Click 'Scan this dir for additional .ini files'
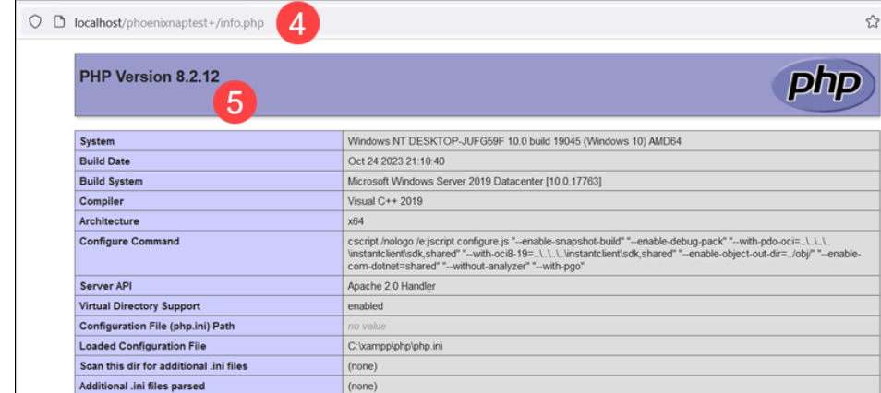The width and height of the screenshot is (881, 393). pyautogui.click(x=163, y=366)
